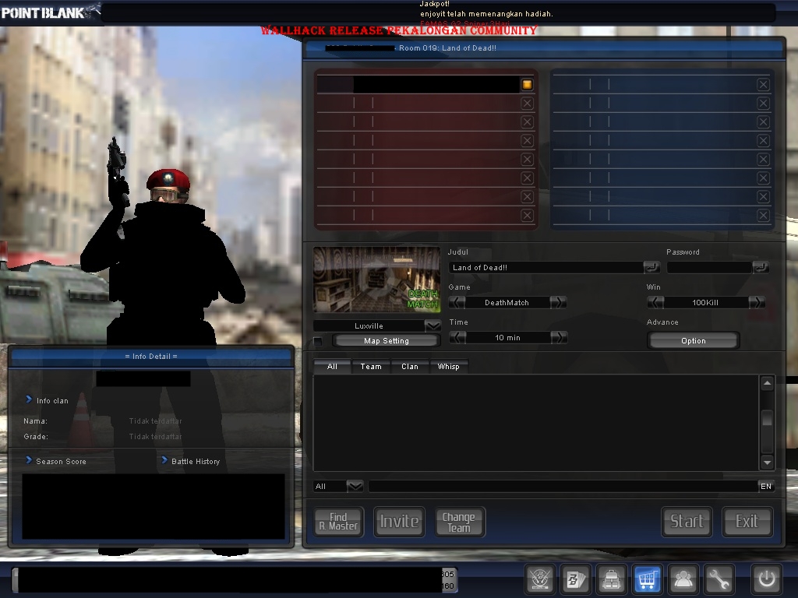Image resolution: width=798 pixels, height=598 pixels.
Task: Confirm password with its enter icon
Action: click(x=761, y=267)
